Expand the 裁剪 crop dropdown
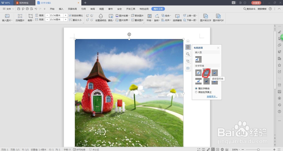 pyautogui.click(x=31, y=20)
